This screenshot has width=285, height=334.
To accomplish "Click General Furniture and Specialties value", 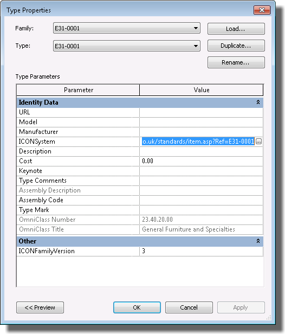I will 189,229.
